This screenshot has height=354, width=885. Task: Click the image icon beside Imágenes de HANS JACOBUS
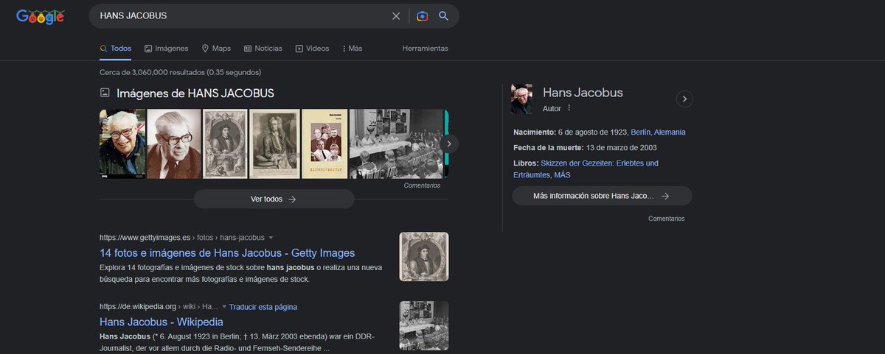pos(105,93)
